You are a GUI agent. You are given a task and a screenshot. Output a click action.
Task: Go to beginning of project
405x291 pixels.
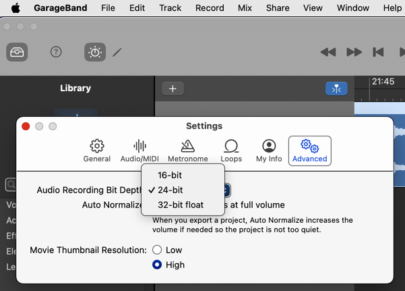[378, 52]
